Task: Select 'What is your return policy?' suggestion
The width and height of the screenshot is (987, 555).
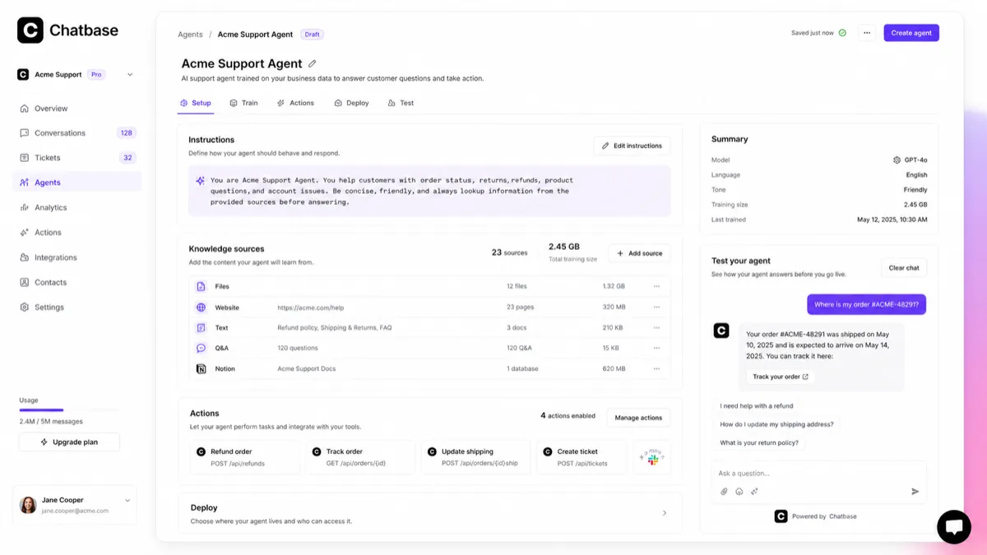Action: pos(759,442)
